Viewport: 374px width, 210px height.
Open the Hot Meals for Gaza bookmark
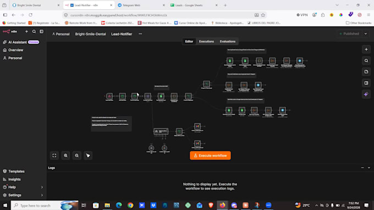pyautogui.click(x=155, y=23)
